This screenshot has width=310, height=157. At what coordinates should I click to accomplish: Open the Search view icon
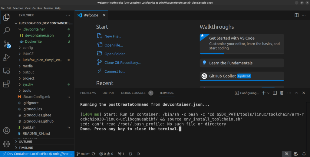pos(6,31)
